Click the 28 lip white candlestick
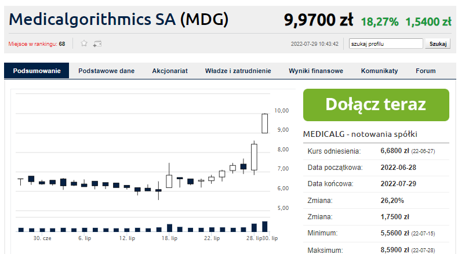 254,158
